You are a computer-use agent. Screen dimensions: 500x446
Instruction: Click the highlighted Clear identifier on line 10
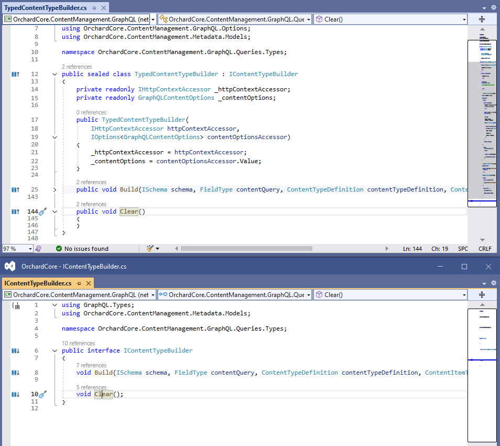click(103, 394)
